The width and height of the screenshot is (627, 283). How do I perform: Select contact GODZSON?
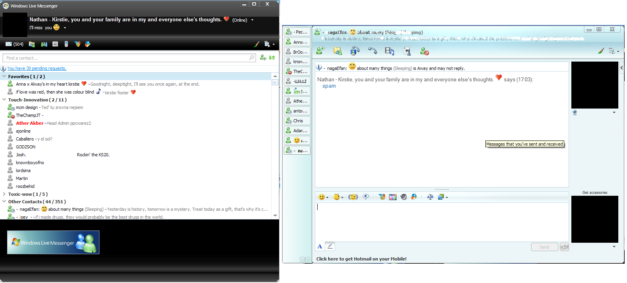coord(22,147)
